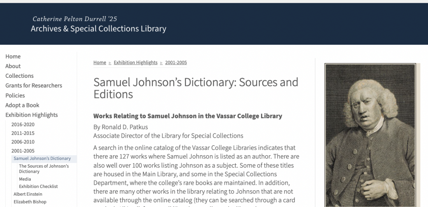Viewport: 428px width, 207px height.
Task: Go to the About page
Action: (x=13, y=66)
